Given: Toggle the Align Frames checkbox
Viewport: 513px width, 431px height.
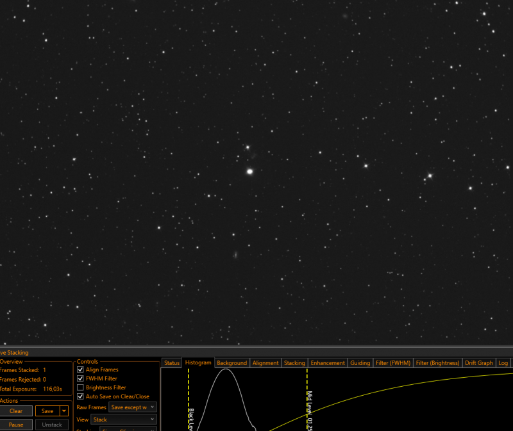Looking at the screenshot, I should tap(80, 370).
